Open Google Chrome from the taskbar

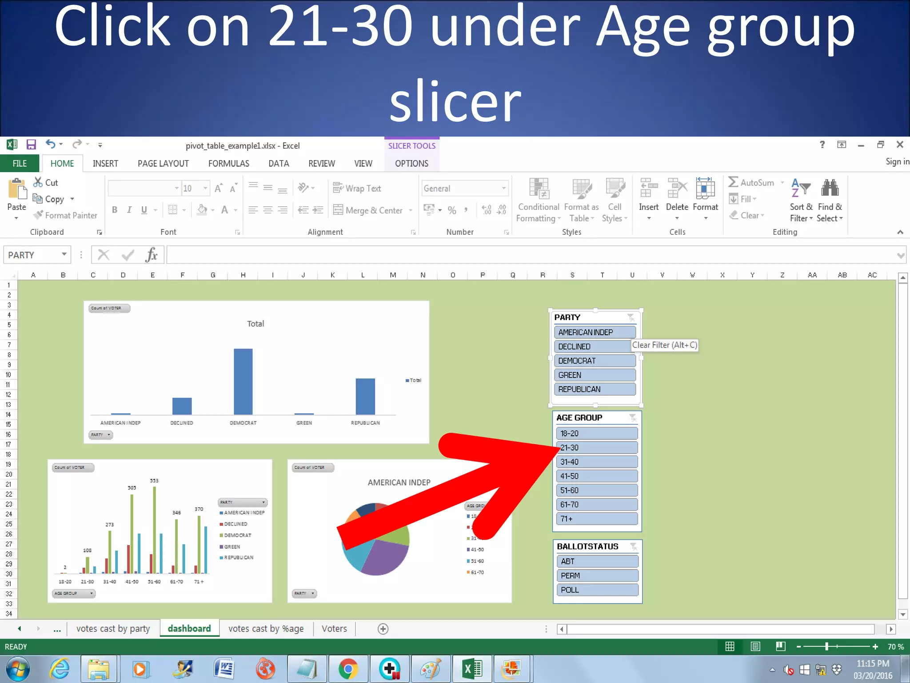click(x=348, y=669)
